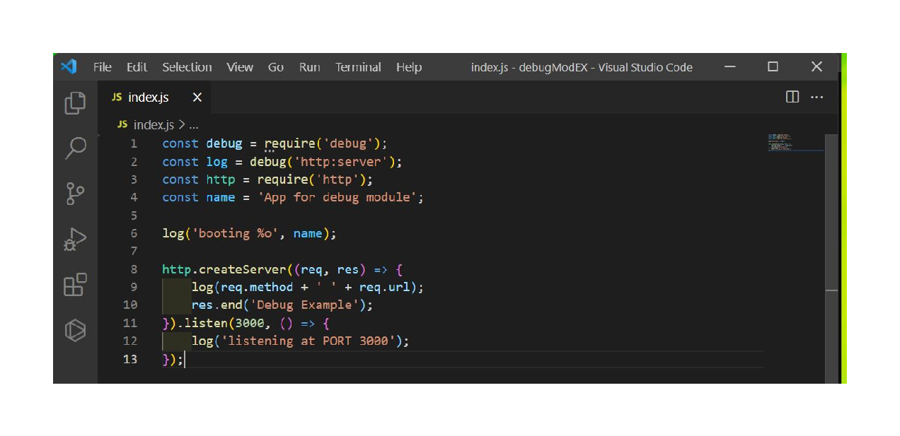Expand the breadcrumb ellipsis symbol
900x436 pixels.
click(x=193, y=125)
